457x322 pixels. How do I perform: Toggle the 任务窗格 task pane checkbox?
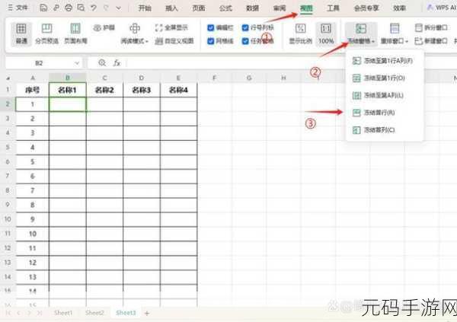click(245, 41)
